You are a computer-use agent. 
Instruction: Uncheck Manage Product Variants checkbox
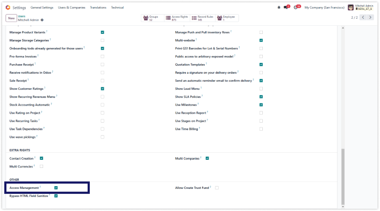103,32
